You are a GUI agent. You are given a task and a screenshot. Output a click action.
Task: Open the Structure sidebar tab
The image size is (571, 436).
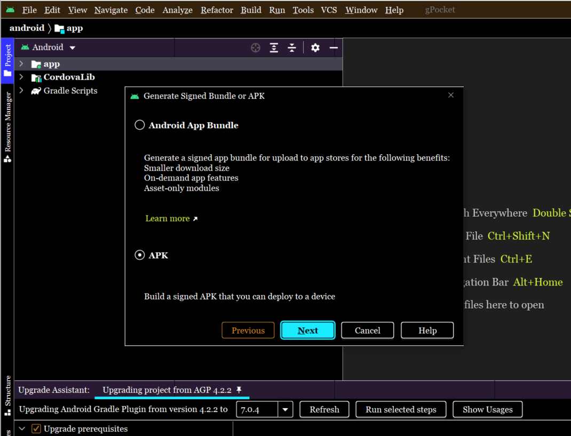tap(7, 395)
